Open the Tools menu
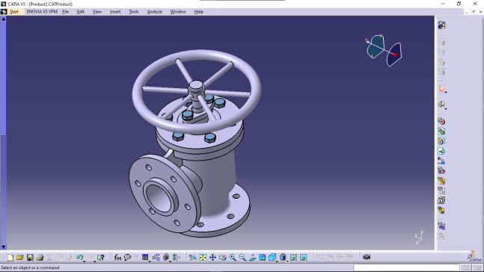484x272 pixels. [134, 12]
